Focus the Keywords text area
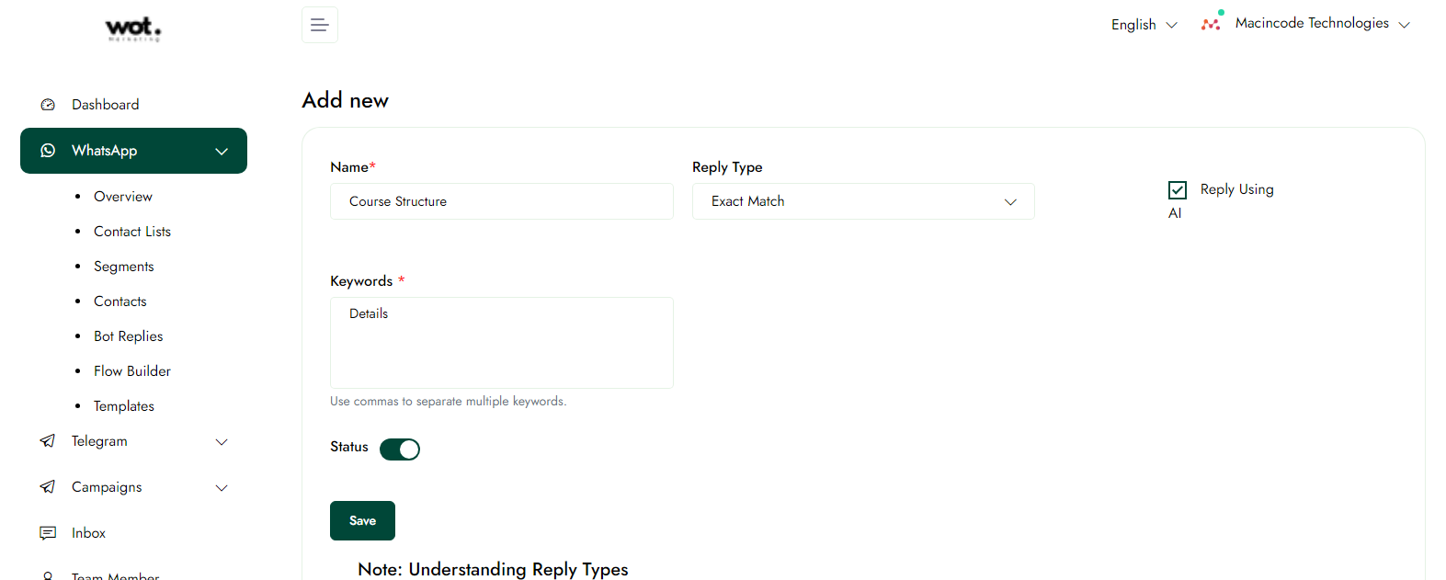The height and width of the screenshot is (580, 1446). (501, 343)
